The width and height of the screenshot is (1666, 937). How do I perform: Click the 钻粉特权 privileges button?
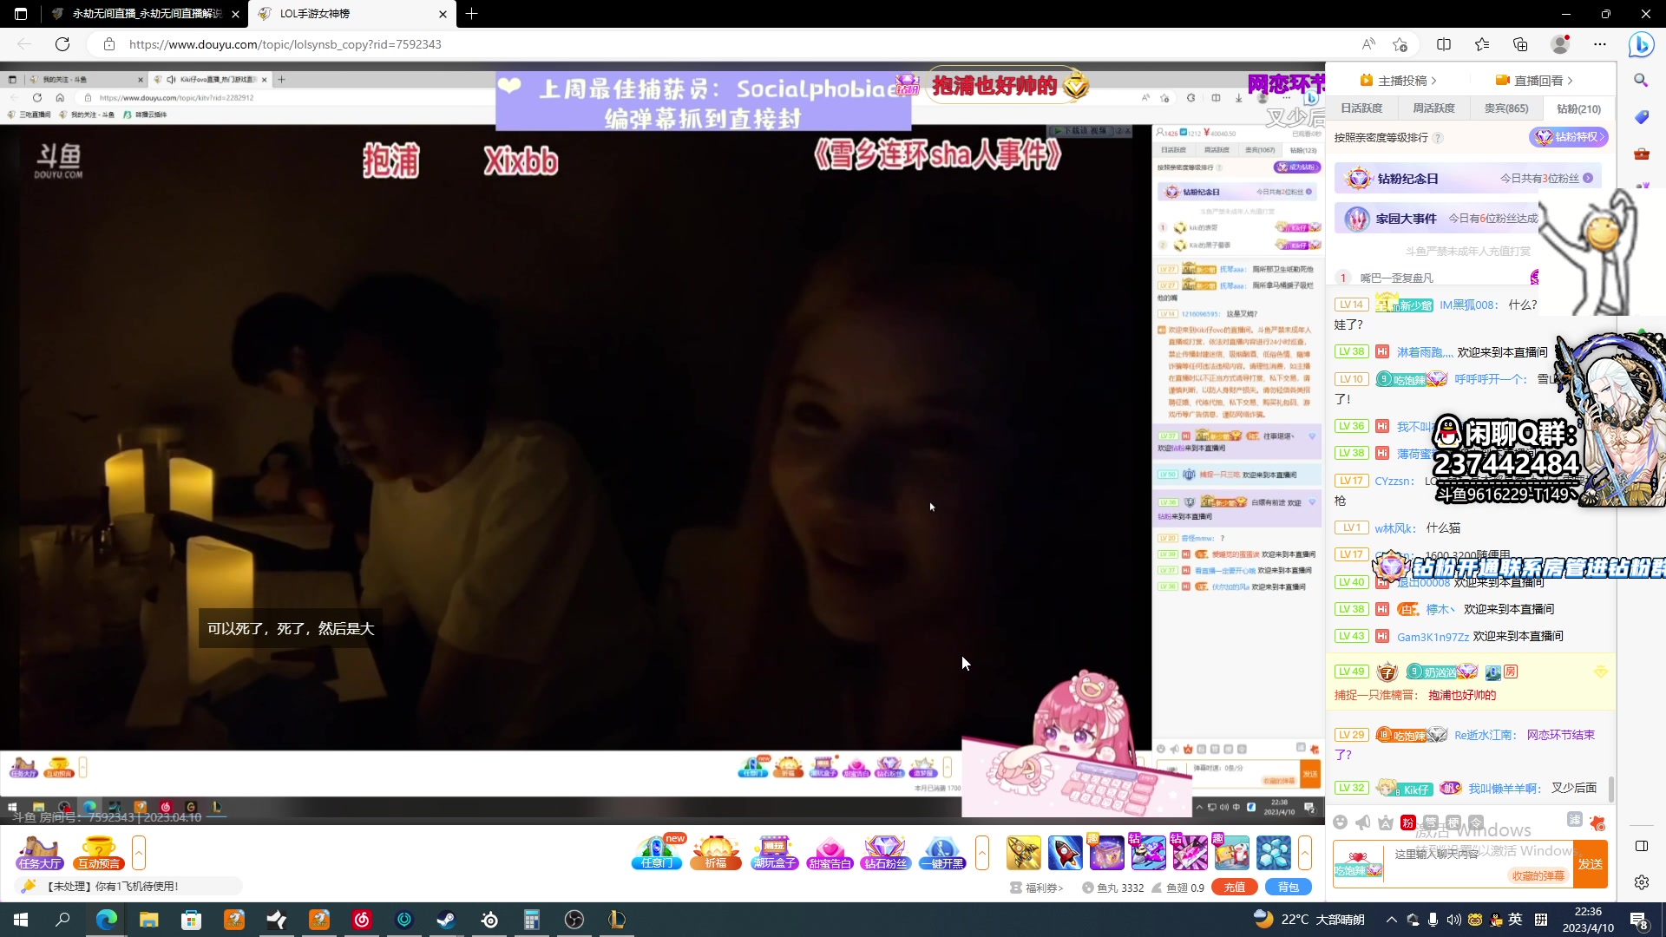[1569, 137]
